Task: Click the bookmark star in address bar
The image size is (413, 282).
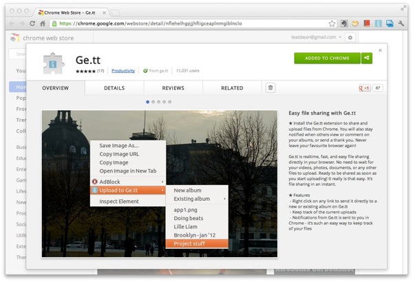Action: [332, 23]
